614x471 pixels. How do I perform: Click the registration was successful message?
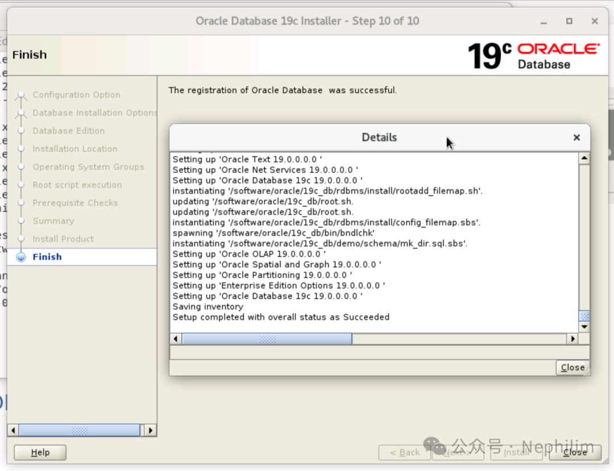point(283,90)
